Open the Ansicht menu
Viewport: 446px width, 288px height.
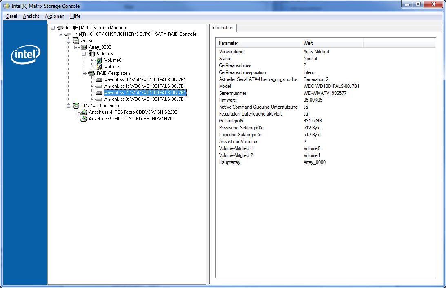pos(31,16)
